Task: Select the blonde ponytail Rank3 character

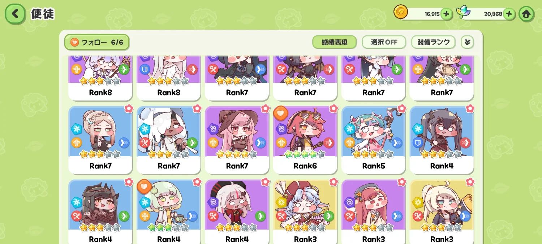Action: pos(442,212)
